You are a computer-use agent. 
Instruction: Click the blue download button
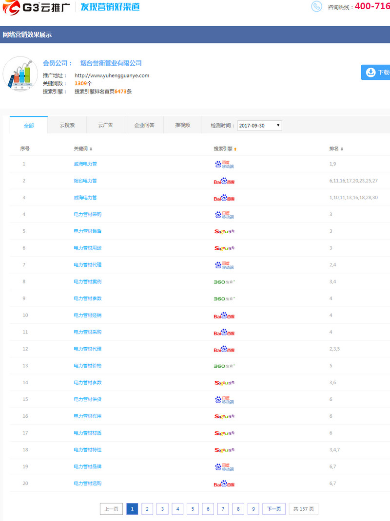[x=376, y=72]
